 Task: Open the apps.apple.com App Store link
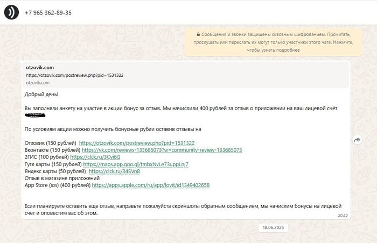click(151, 185)
